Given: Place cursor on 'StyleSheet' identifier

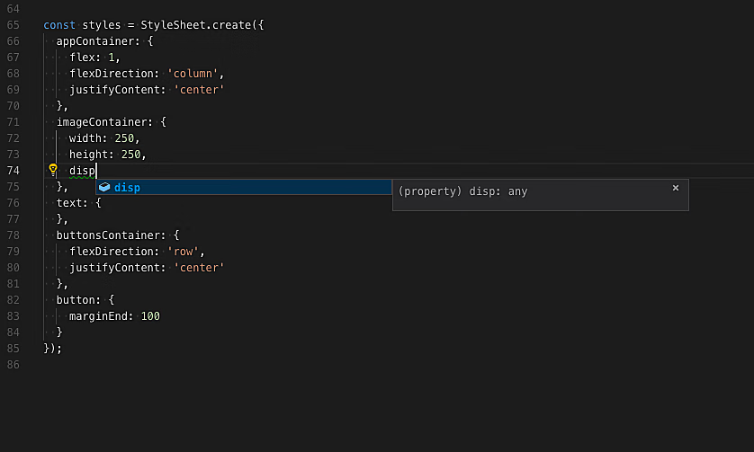Looking at the screenshot, I should pyautogui.click(x=173, y=25).
